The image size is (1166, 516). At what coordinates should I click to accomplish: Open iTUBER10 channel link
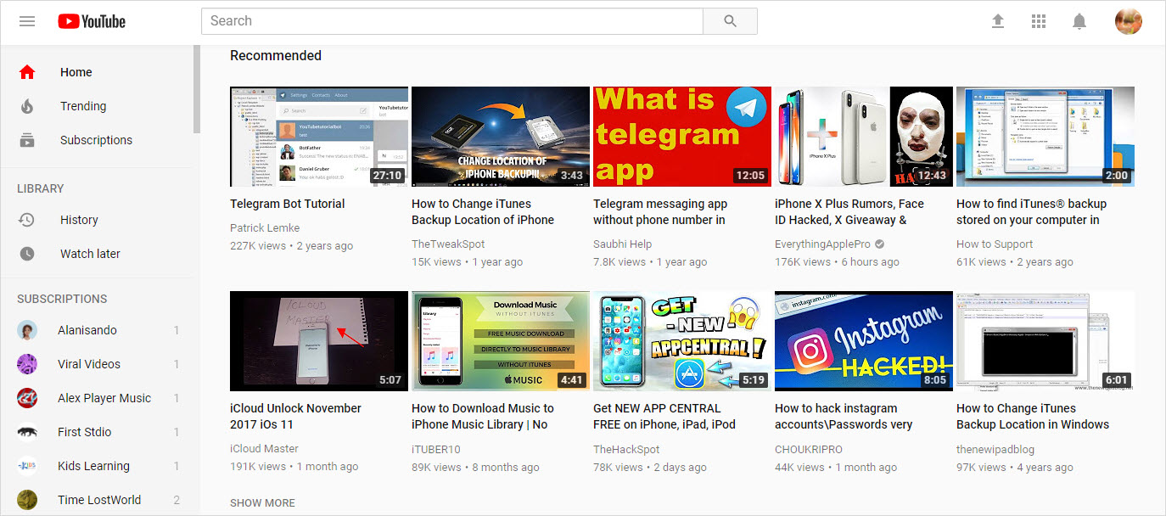point(436,448)
